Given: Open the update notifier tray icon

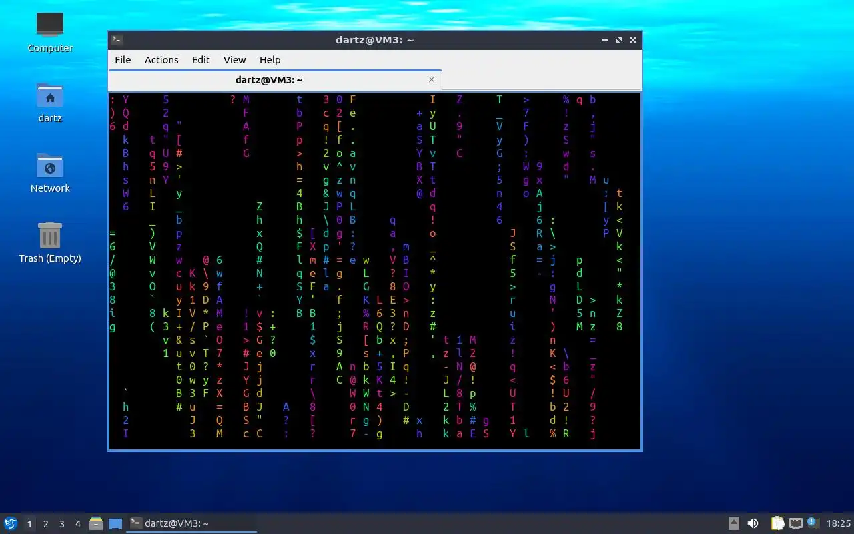Looking at the screenshot, I should tap(813, 523).
